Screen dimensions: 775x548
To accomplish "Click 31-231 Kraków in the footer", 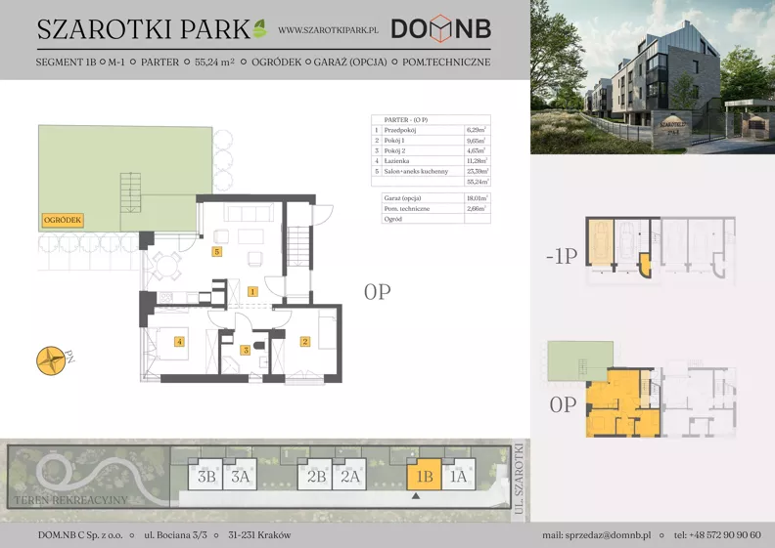I will pyautogui.click(x=259, y=534).
